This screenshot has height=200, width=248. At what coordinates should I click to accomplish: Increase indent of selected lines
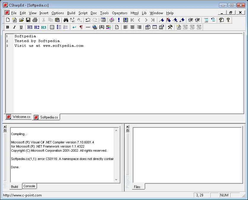coord(191,20)
